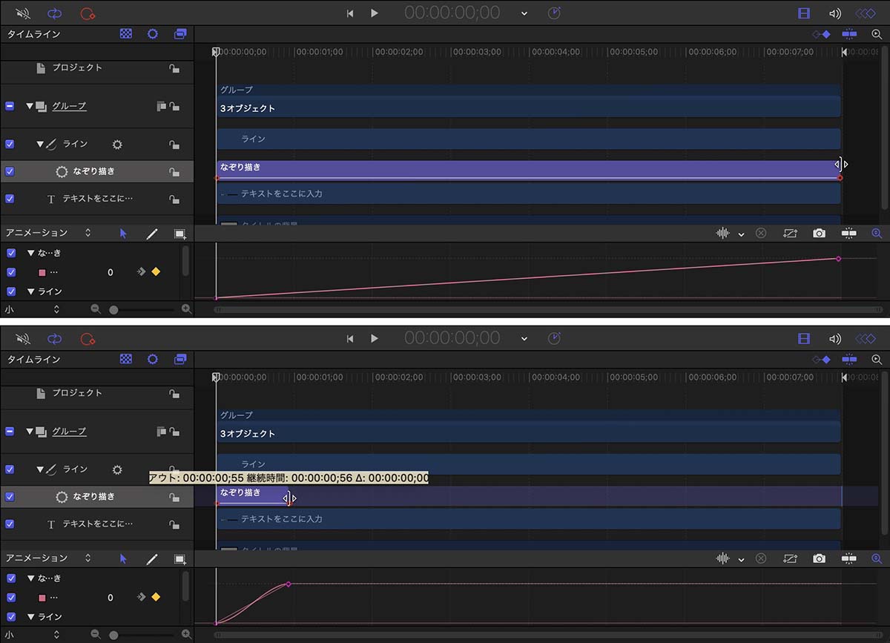Click circled X clear icon, lower keyframe editor
890x643 pixels.
(x=760, y=558)
